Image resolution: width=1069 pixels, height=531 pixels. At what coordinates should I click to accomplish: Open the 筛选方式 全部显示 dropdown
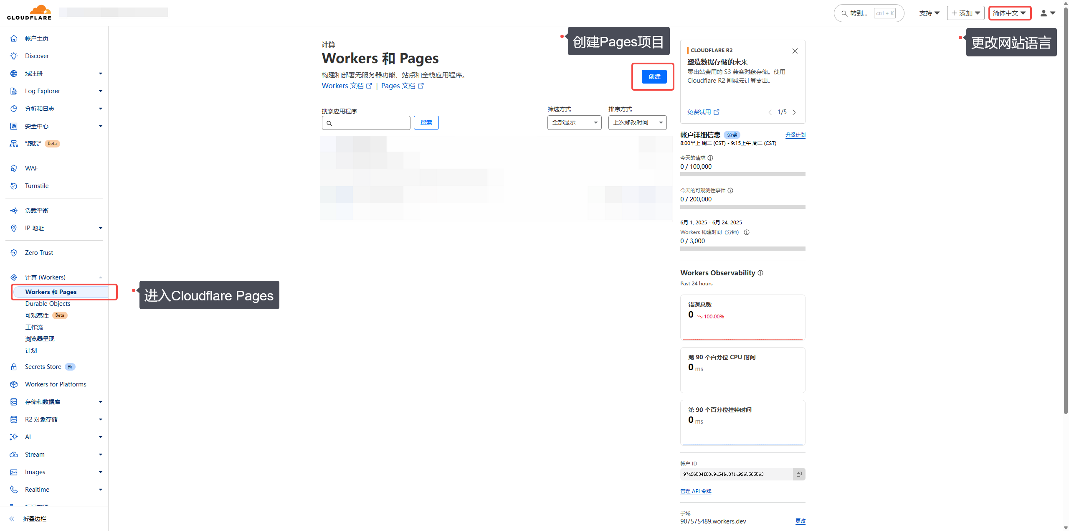574,122
